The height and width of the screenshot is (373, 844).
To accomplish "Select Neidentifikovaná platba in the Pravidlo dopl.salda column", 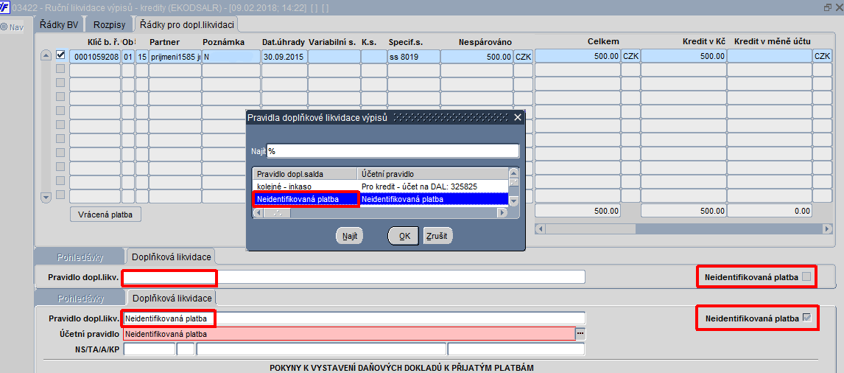I will [305, 199].
